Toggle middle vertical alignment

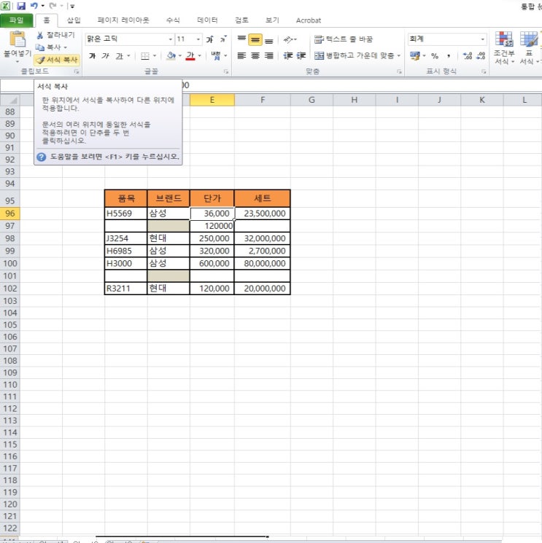tap(255, 39)
